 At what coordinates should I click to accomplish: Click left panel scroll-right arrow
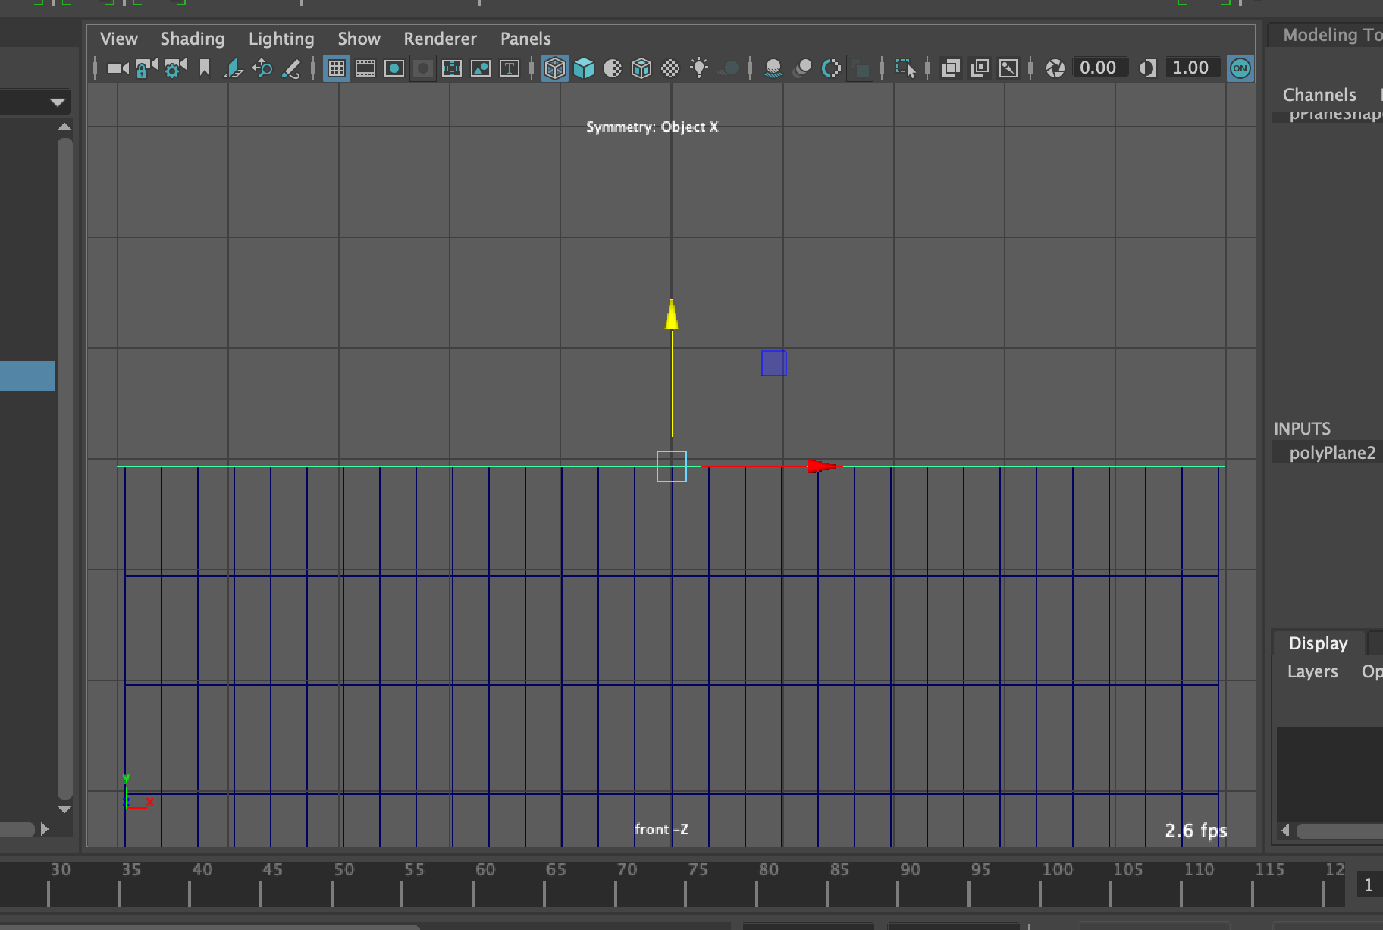coord(45,829)
